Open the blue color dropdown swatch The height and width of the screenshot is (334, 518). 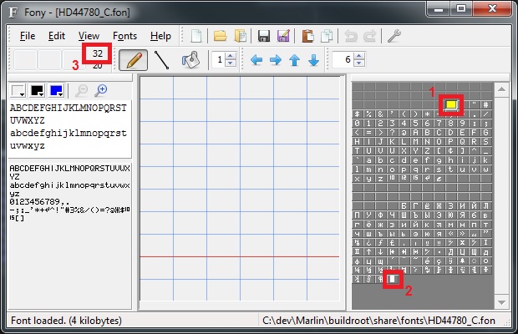click(58, 90)
